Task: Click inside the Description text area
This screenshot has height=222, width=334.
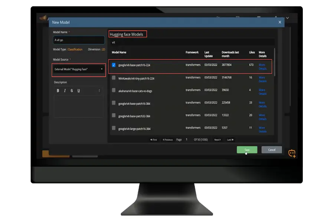Action: pos(78,106)
